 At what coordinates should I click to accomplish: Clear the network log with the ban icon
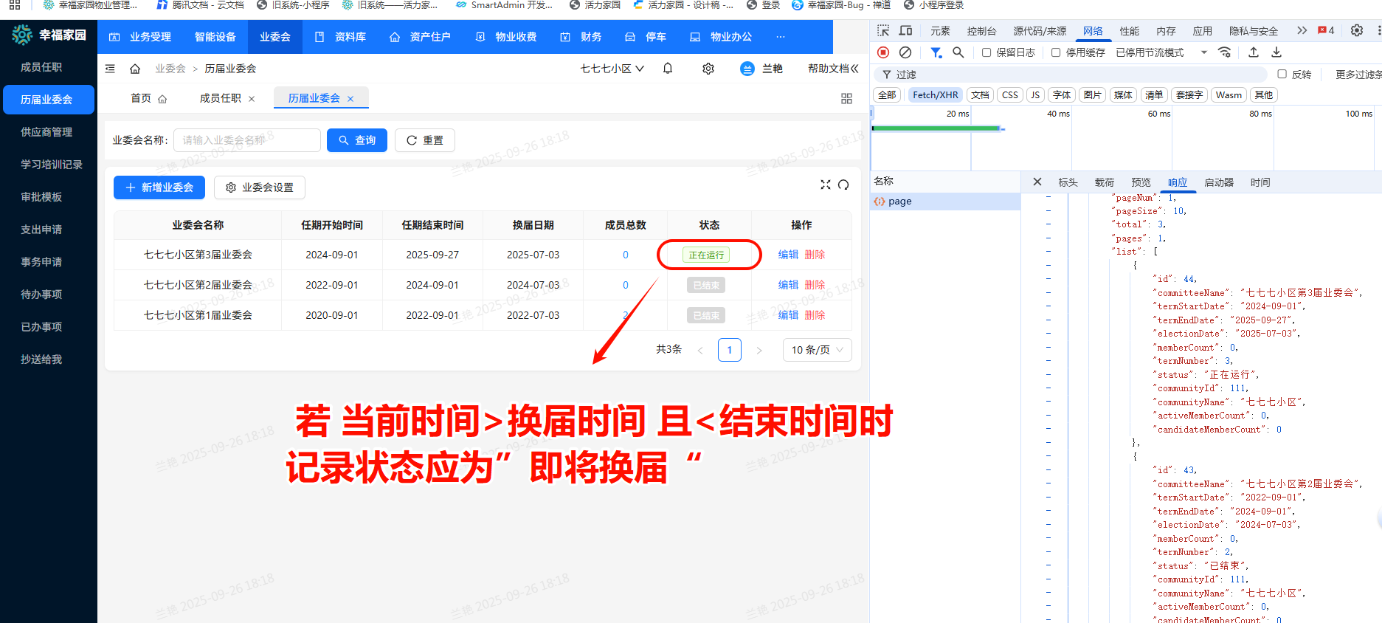pos(905,52)
